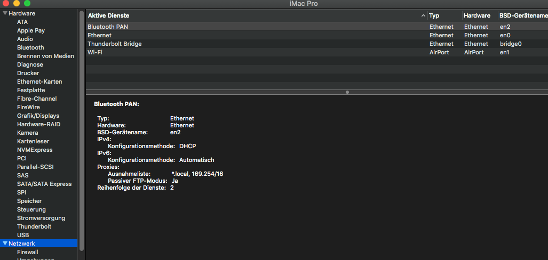Click the yellow minimize window button
Viewport: 548px width, 260px height.
pyautogui.click(x=17, y=4)
